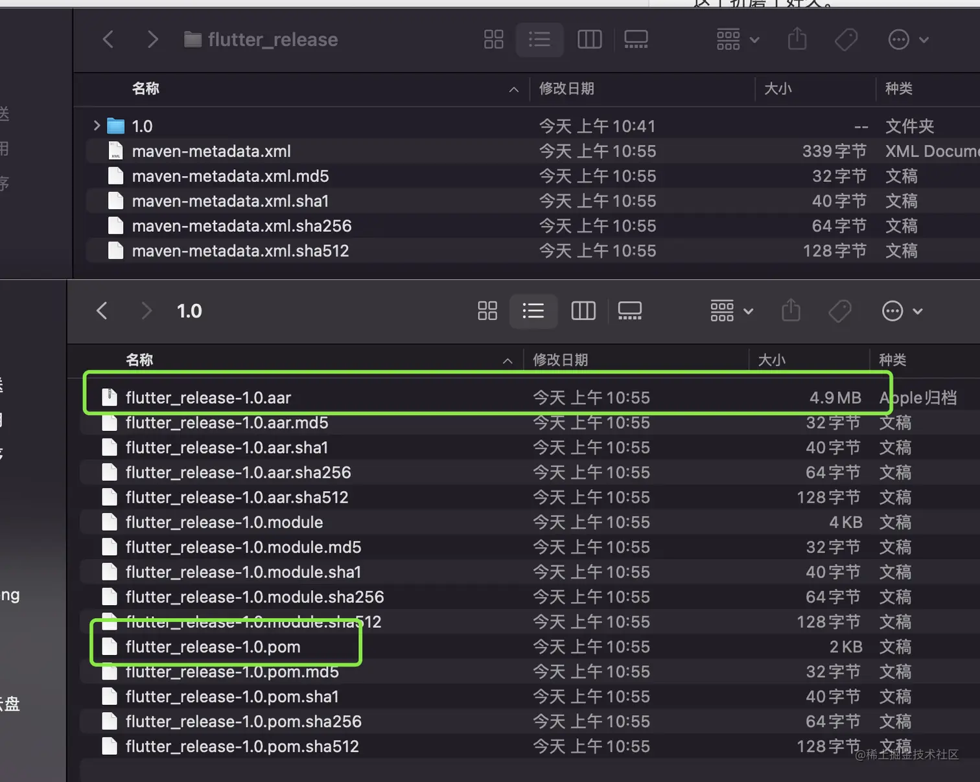This screenshot has width=980, height=782.
Task: Select file flutter_release-1.0.aar.sha1
Action: pyautogui.click(x=227, y=448)
